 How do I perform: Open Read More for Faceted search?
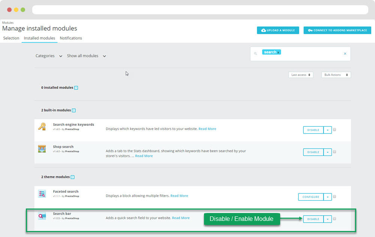click(179, 196)
